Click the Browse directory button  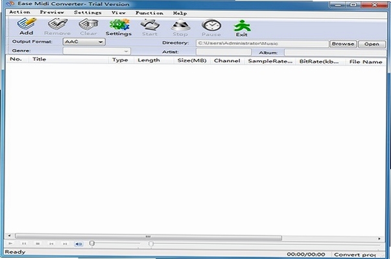(343, 44)
